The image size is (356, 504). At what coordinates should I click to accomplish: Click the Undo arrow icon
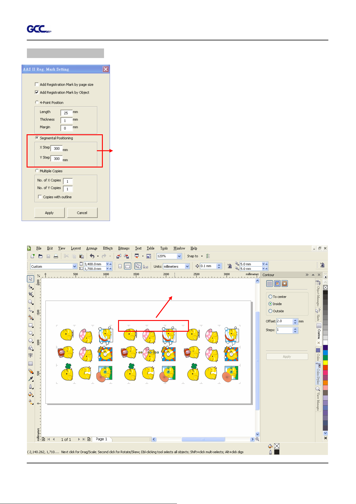tap(92, 256)
